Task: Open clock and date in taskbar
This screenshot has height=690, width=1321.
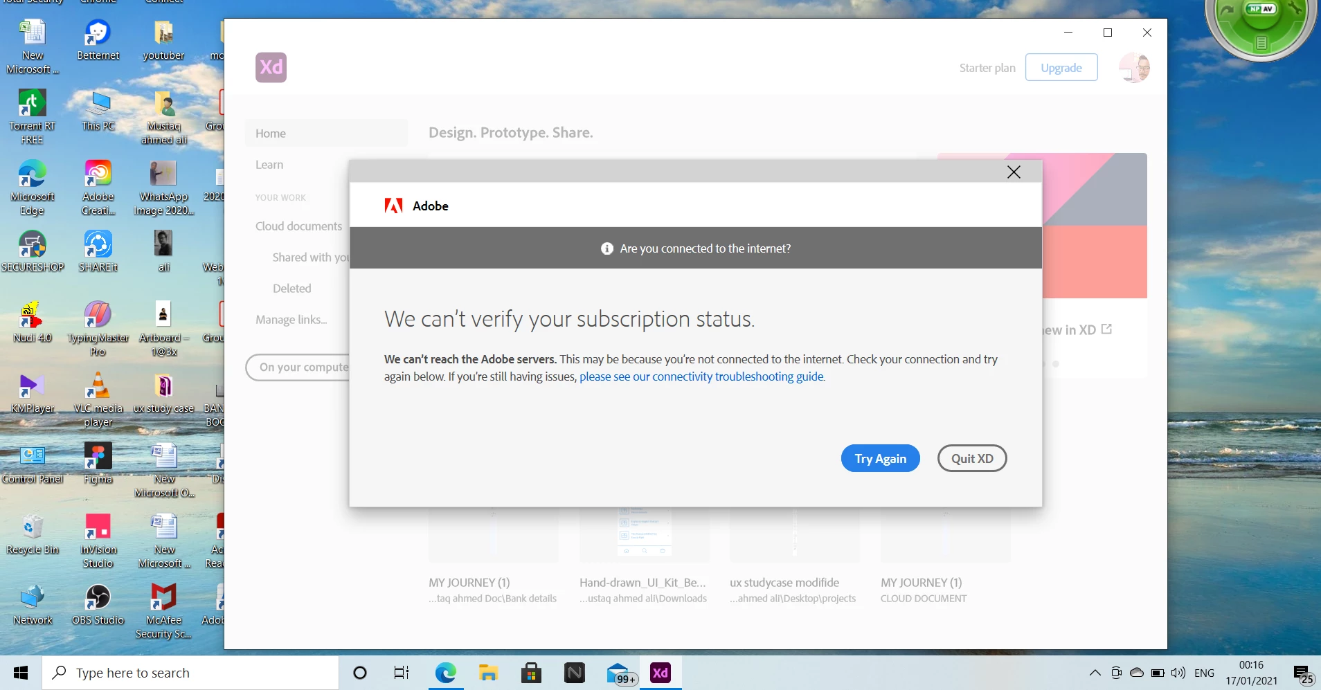Action: click(1251, 673)
